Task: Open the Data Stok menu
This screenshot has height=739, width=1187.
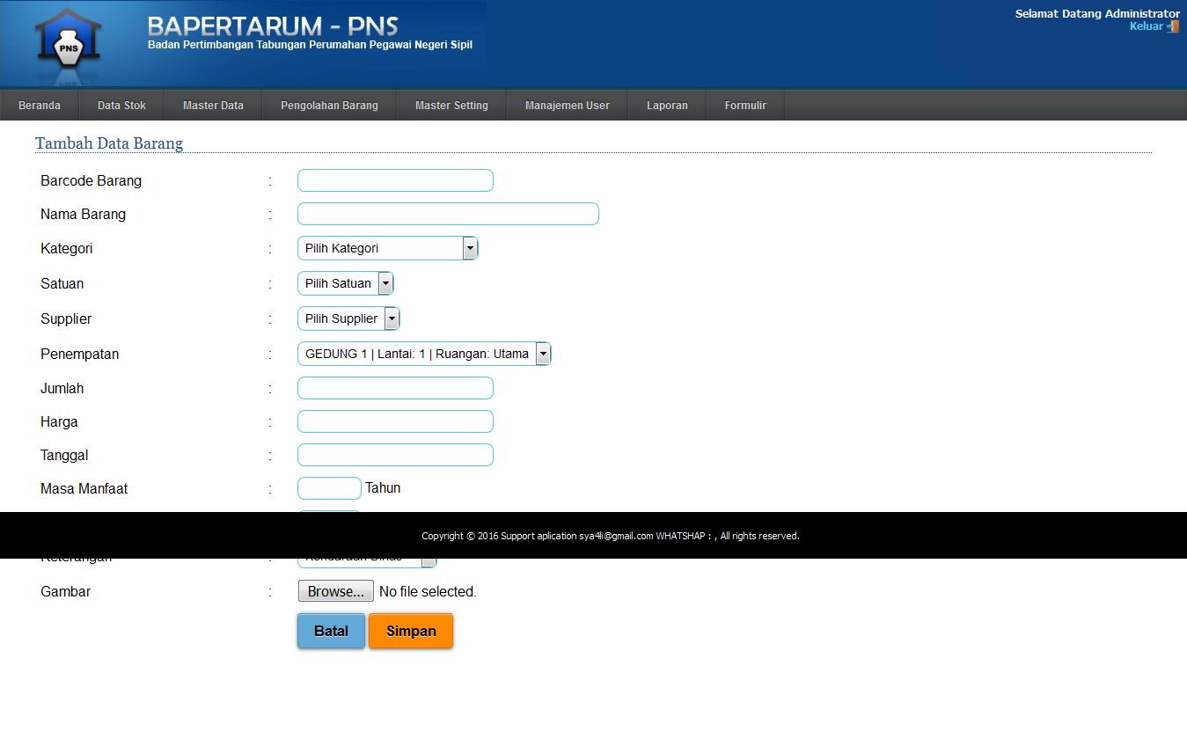Action: coord(121,106)
